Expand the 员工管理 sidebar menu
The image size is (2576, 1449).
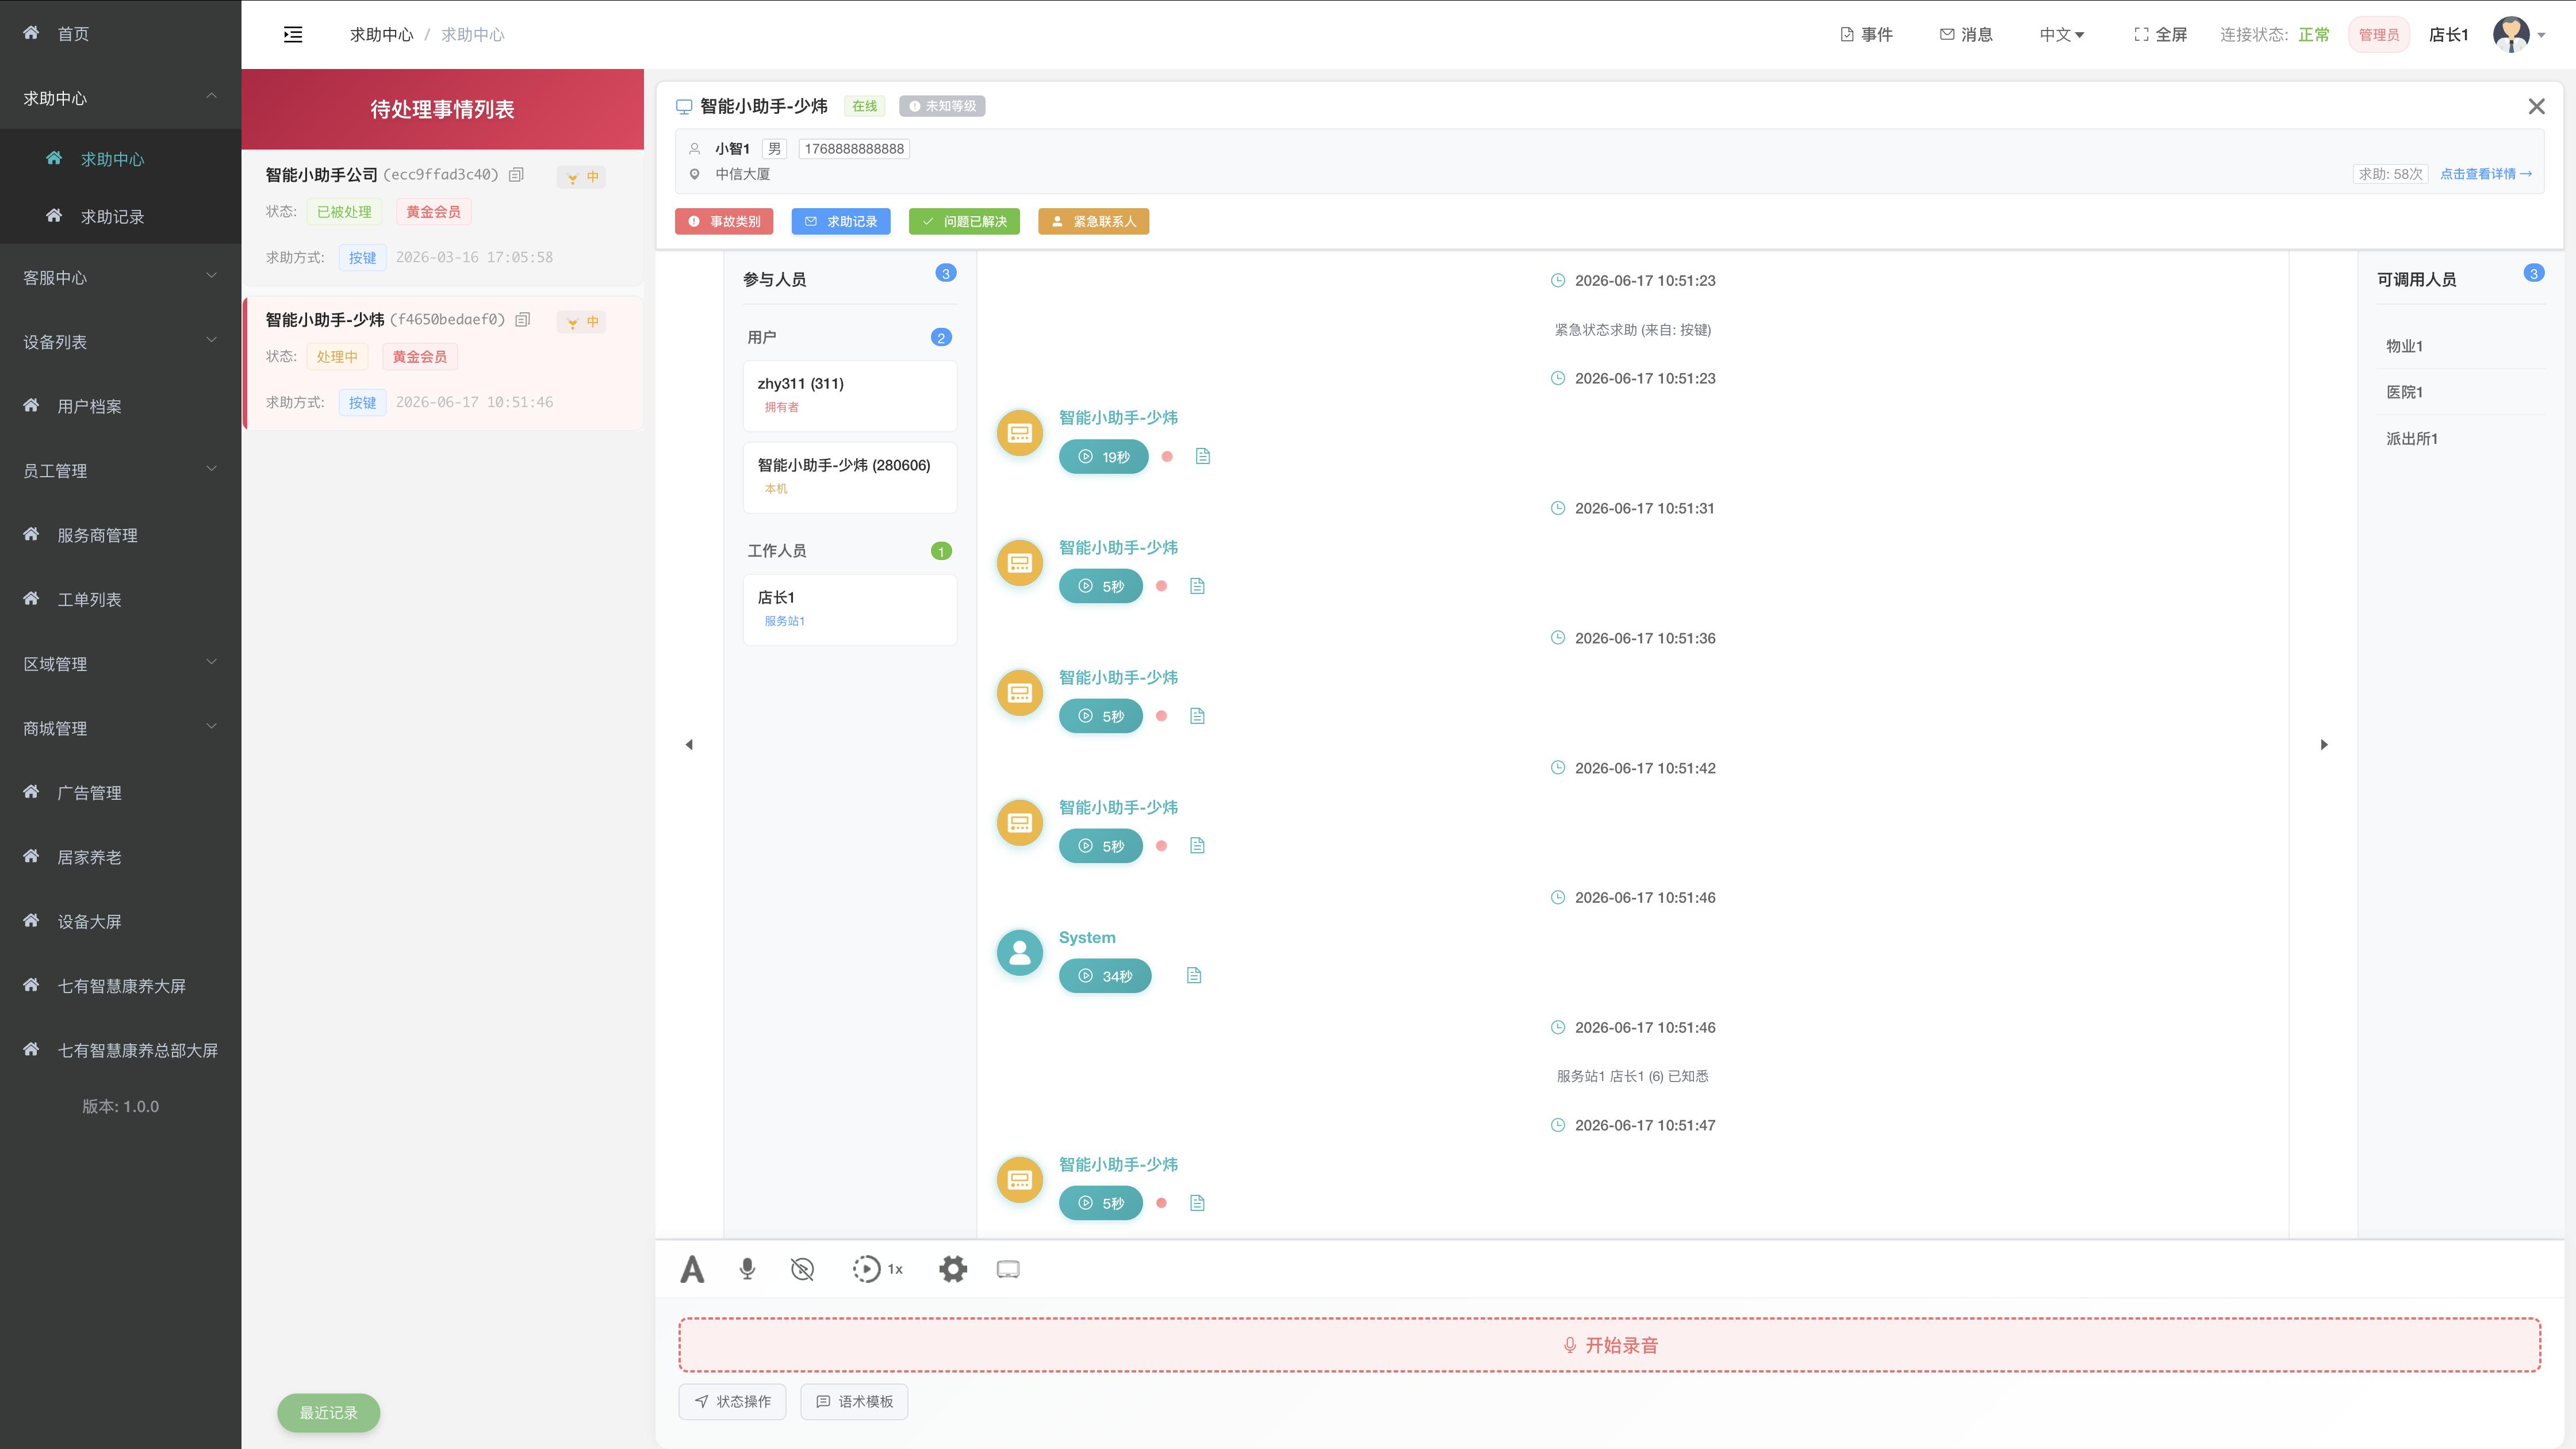coord(120,470)
